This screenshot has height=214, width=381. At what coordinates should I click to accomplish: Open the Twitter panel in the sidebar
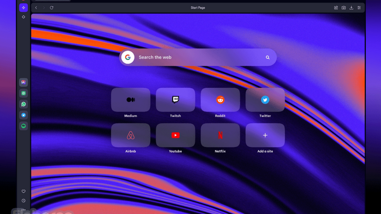[23, 115]
